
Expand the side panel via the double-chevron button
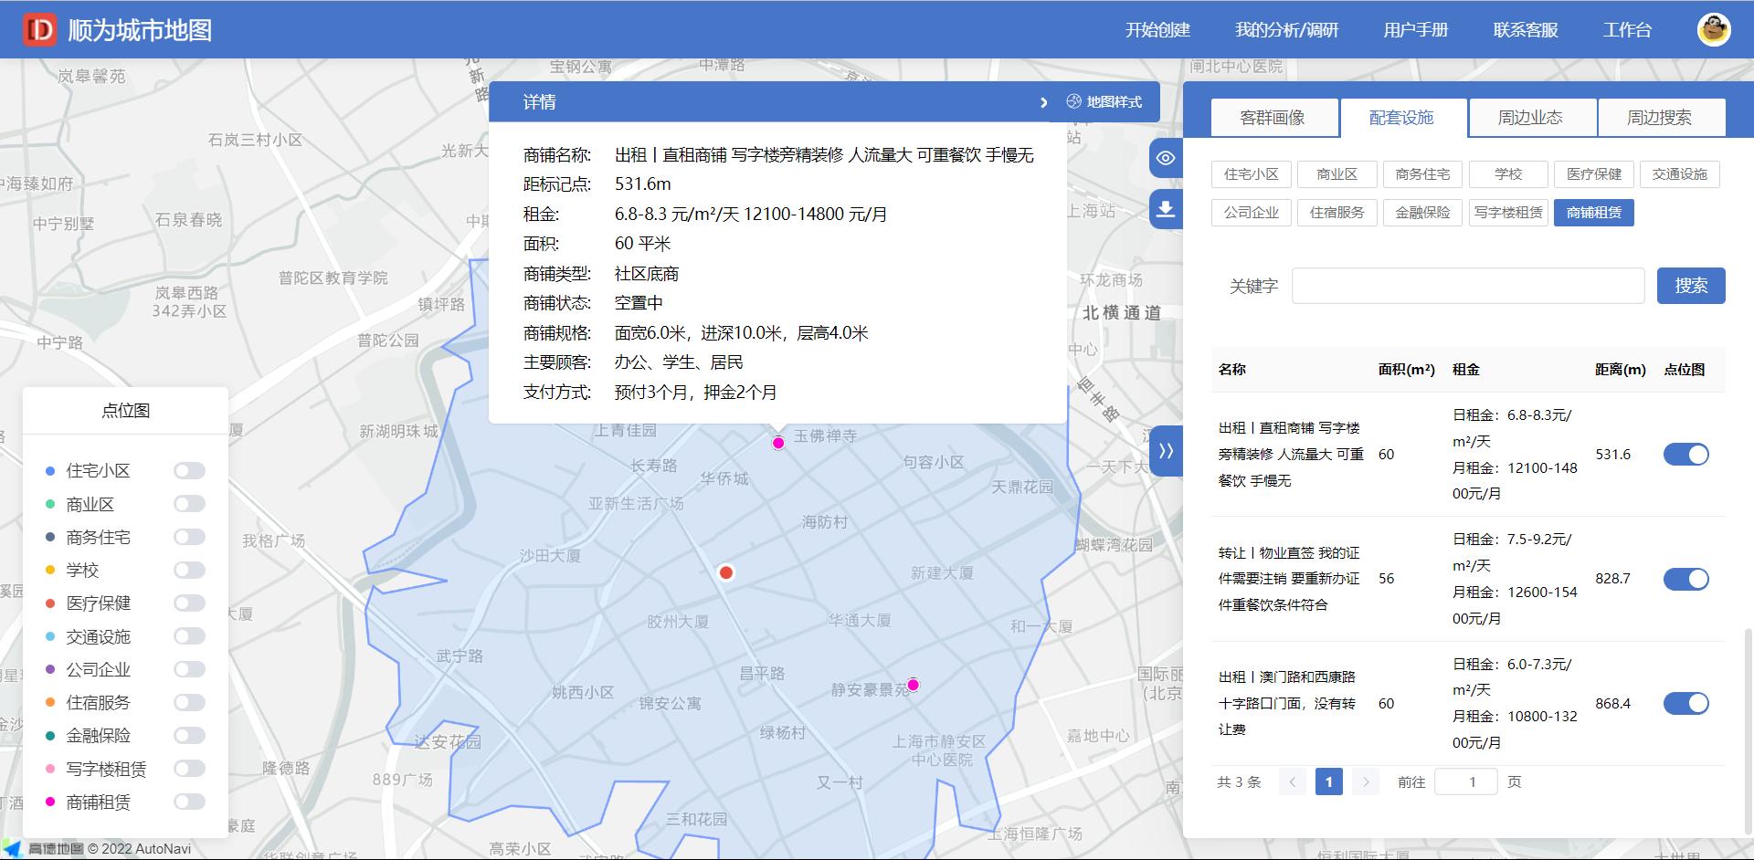[x=1166, y=451]
